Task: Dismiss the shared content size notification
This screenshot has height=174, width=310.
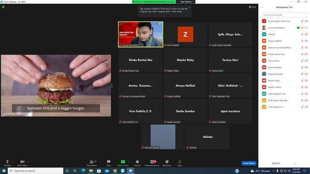Action: click(189, 8)
